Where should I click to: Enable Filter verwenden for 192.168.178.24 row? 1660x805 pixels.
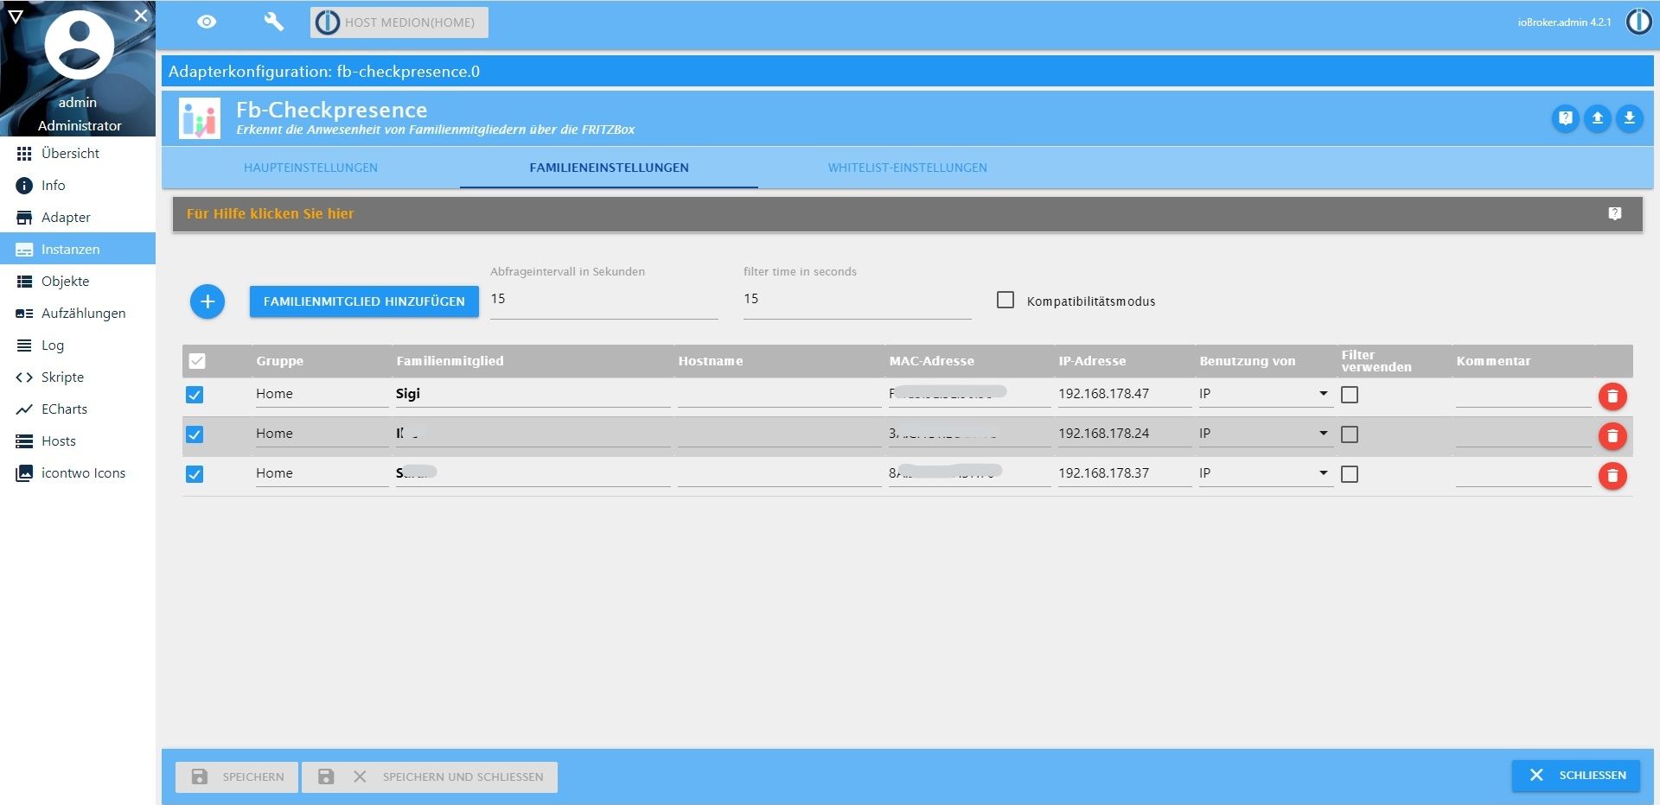click(1349, 434)
